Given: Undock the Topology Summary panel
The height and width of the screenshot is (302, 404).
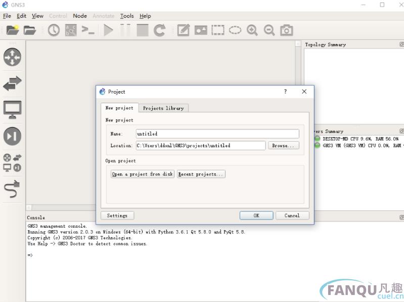Looking at the screenshot, I should click(401, 45).
